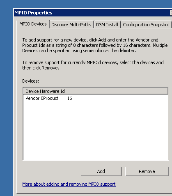Click the Devices: label above the list
The width and height of the screenshot is (172, 196).
point(31,81)
